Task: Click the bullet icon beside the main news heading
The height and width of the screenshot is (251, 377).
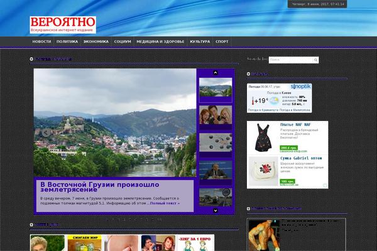Action: [x=32, y=59]
